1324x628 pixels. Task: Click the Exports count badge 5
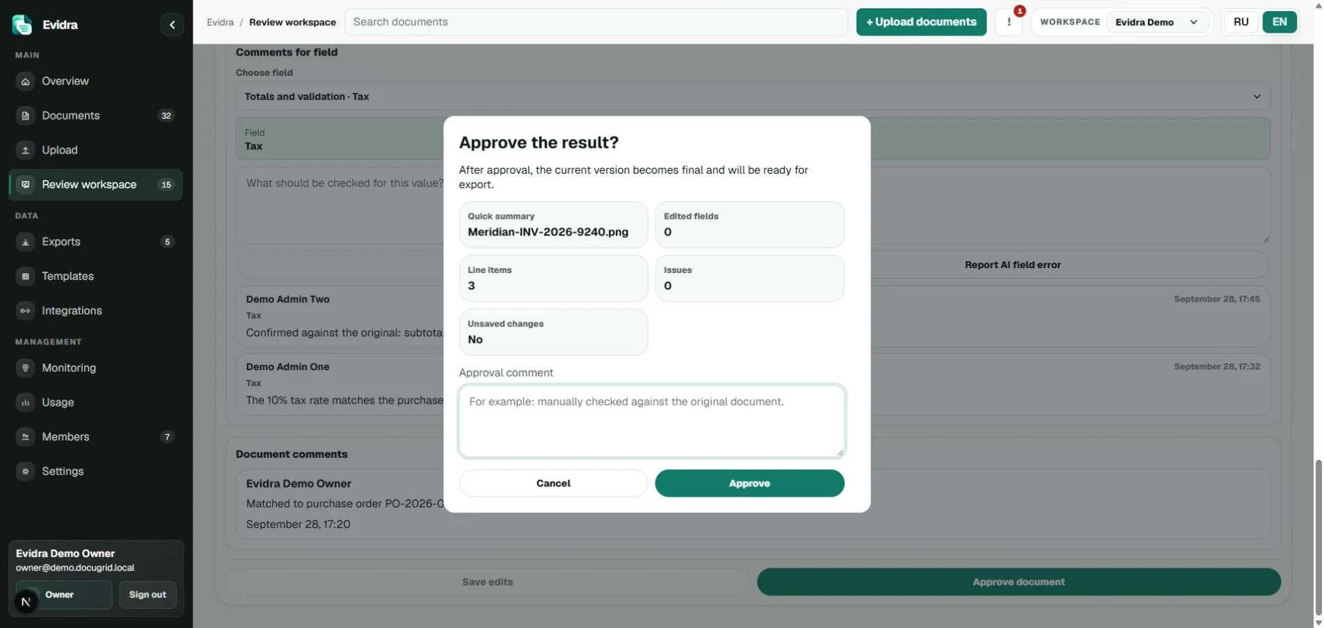(167, 242)
